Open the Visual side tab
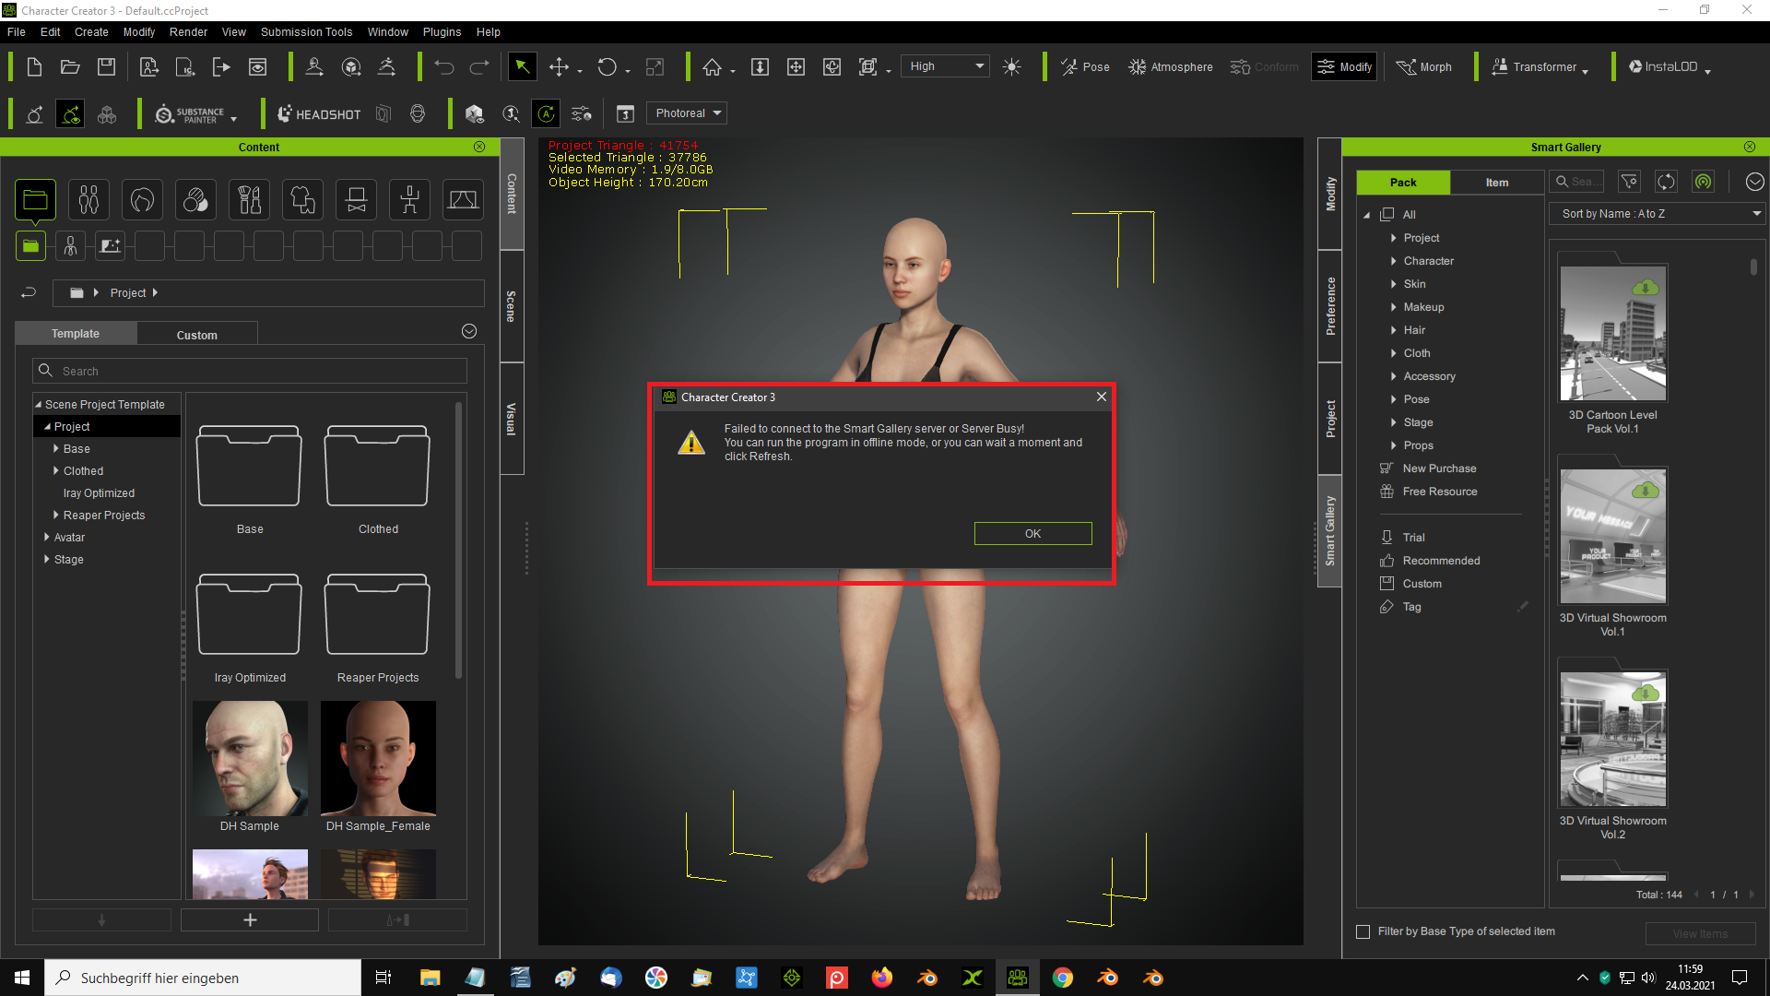This screenshot has width=1770, height=996. pyautogui.click(x=512, y=419)
